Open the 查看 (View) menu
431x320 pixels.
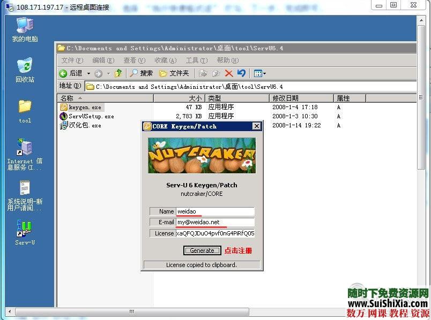click(x=135, y=60)
